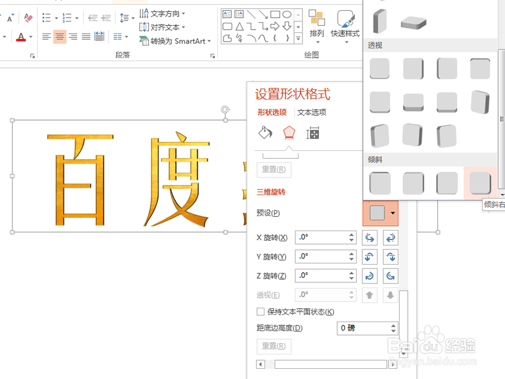Enable 保持文本平面状态 checkbox

tap(260, 311)
